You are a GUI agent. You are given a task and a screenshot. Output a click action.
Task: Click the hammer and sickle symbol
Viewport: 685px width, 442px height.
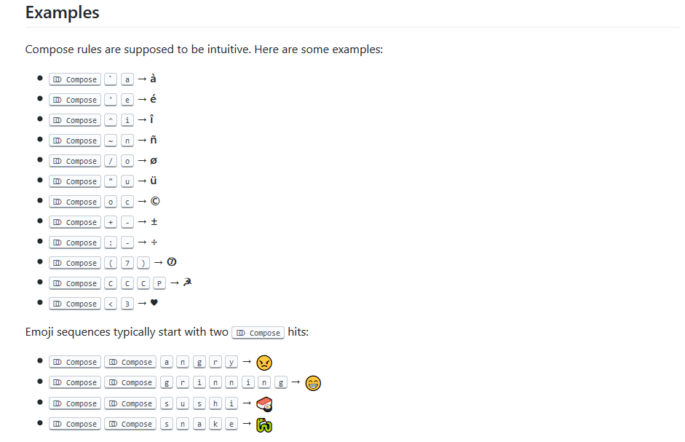coord(187,283)
